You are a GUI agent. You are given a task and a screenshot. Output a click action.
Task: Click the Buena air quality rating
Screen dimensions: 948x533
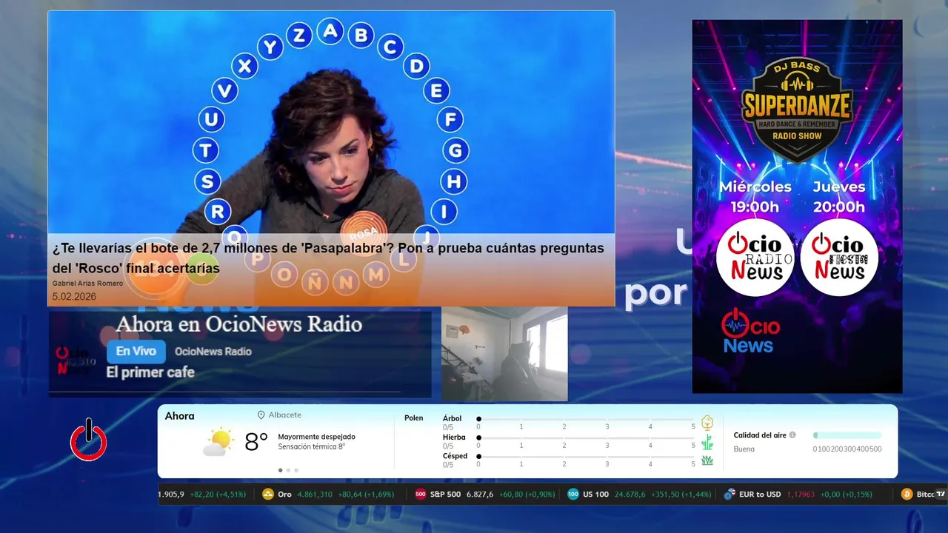click(744, 449)
